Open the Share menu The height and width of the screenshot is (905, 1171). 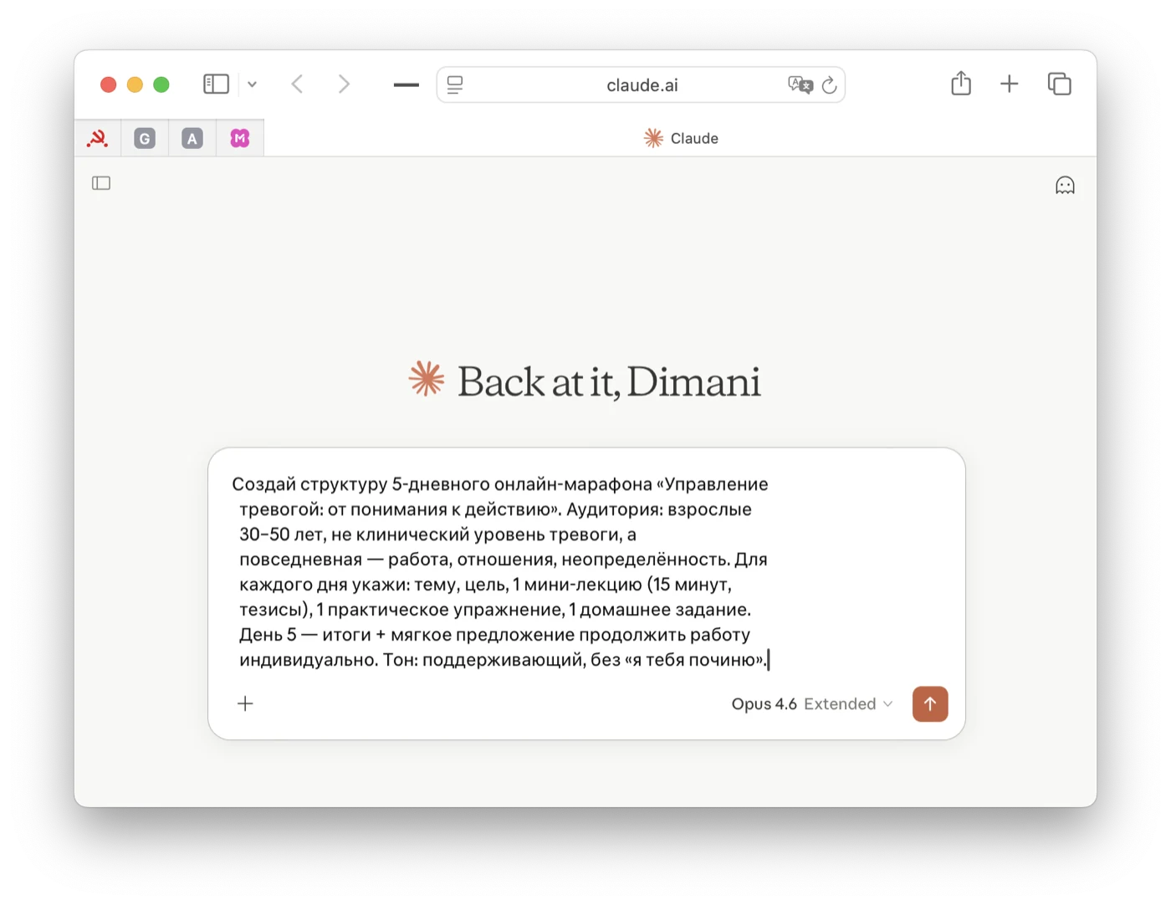click(961, 83)
